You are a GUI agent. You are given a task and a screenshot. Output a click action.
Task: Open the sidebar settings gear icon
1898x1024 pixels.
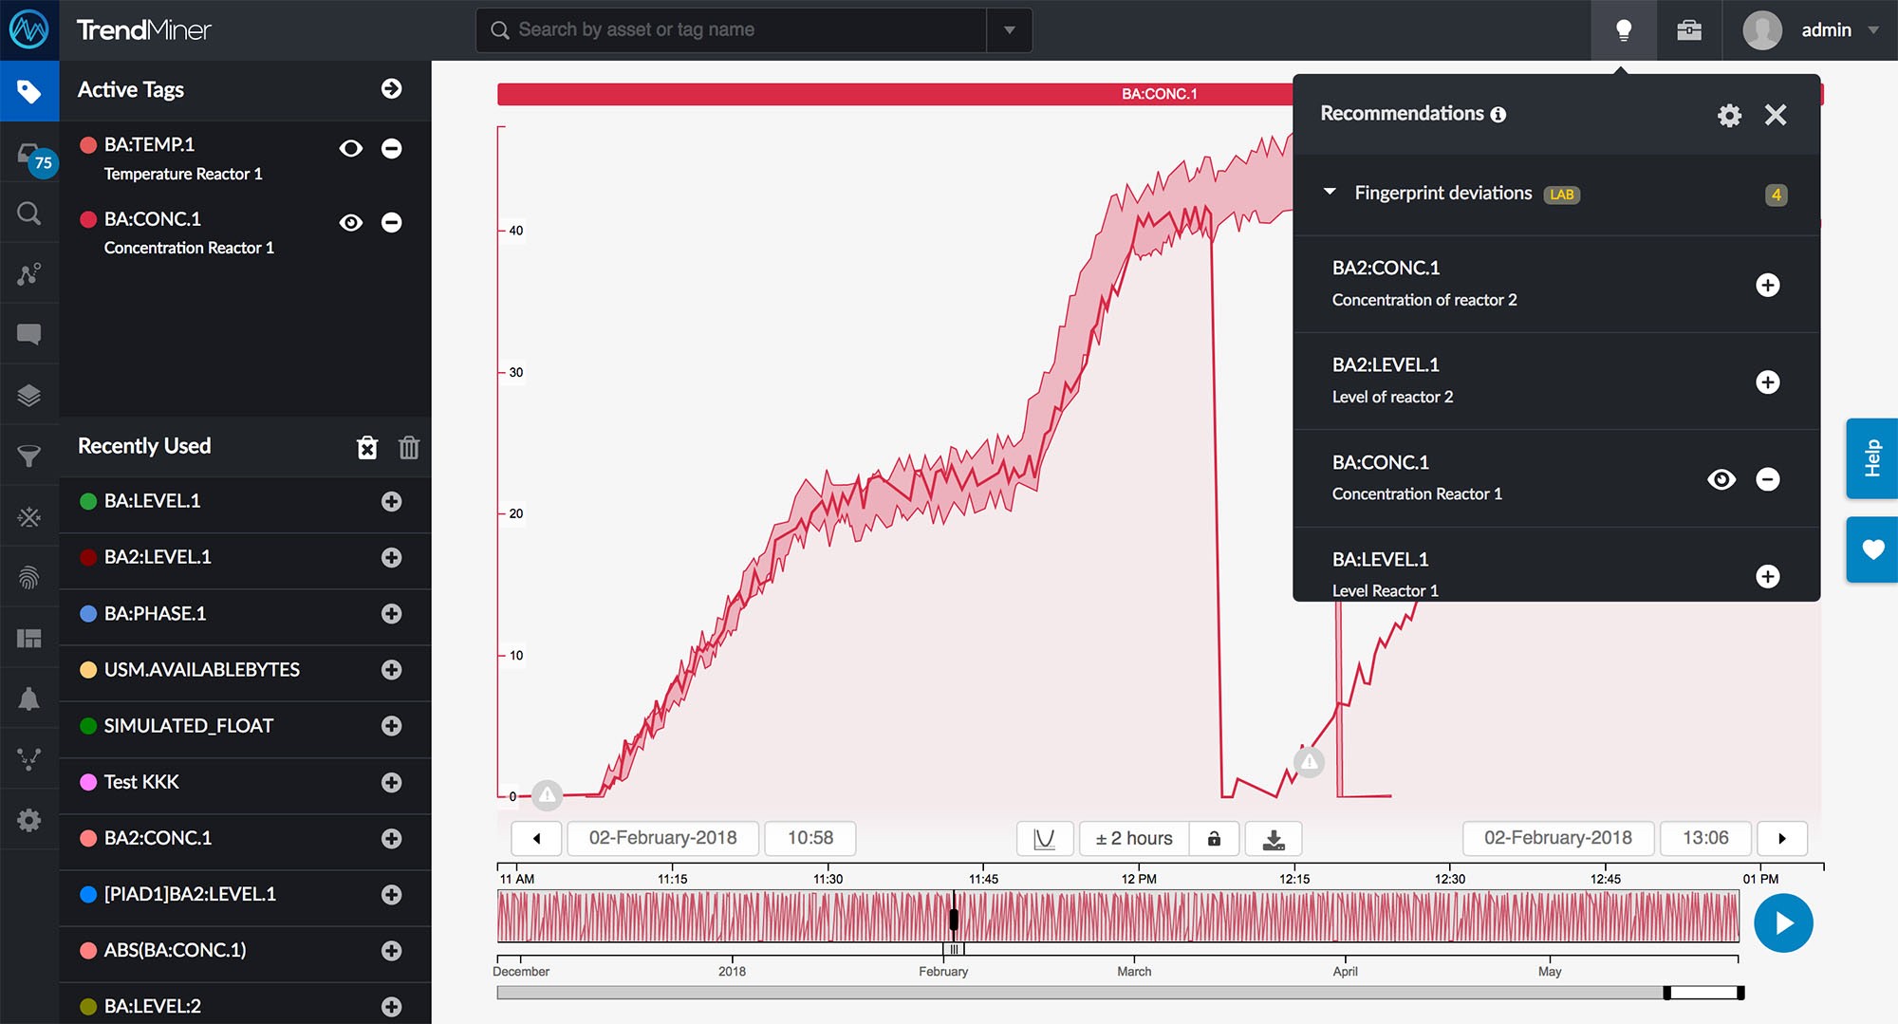coord(29,820)
